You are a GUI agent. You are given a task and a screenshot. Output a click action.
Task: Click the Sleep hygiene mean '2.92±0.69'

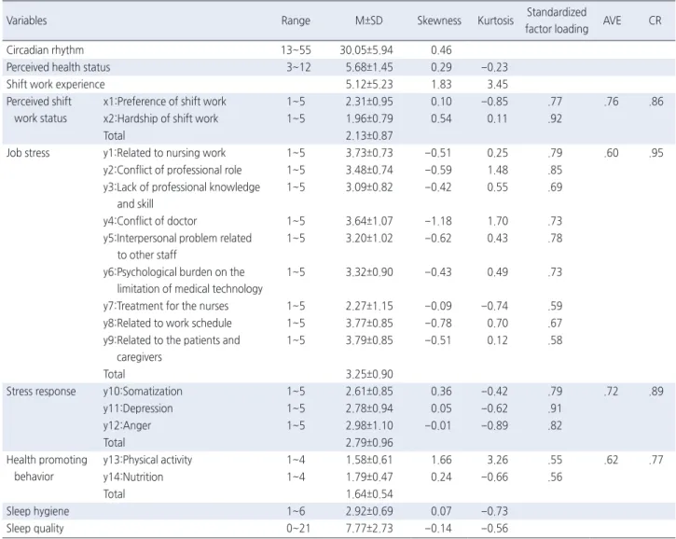[369, 511]
